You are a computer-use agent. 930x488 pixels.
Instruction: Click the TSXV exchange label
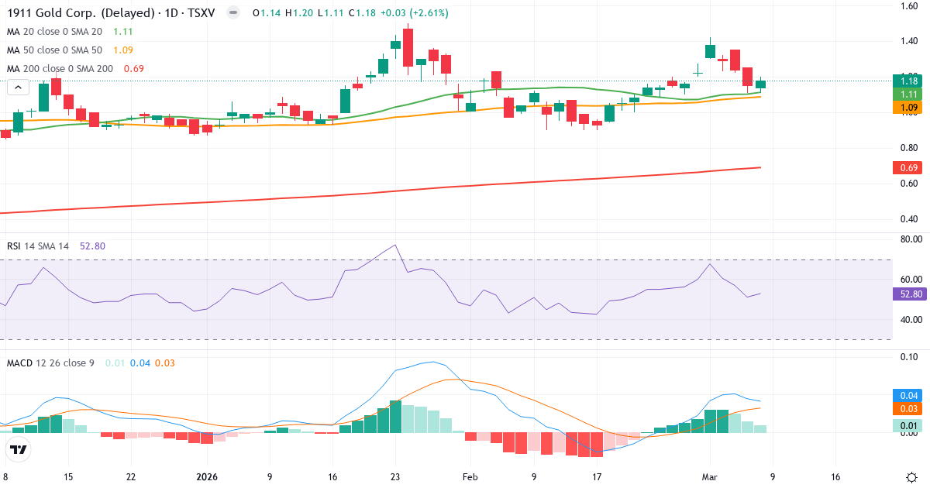[203, 12]
